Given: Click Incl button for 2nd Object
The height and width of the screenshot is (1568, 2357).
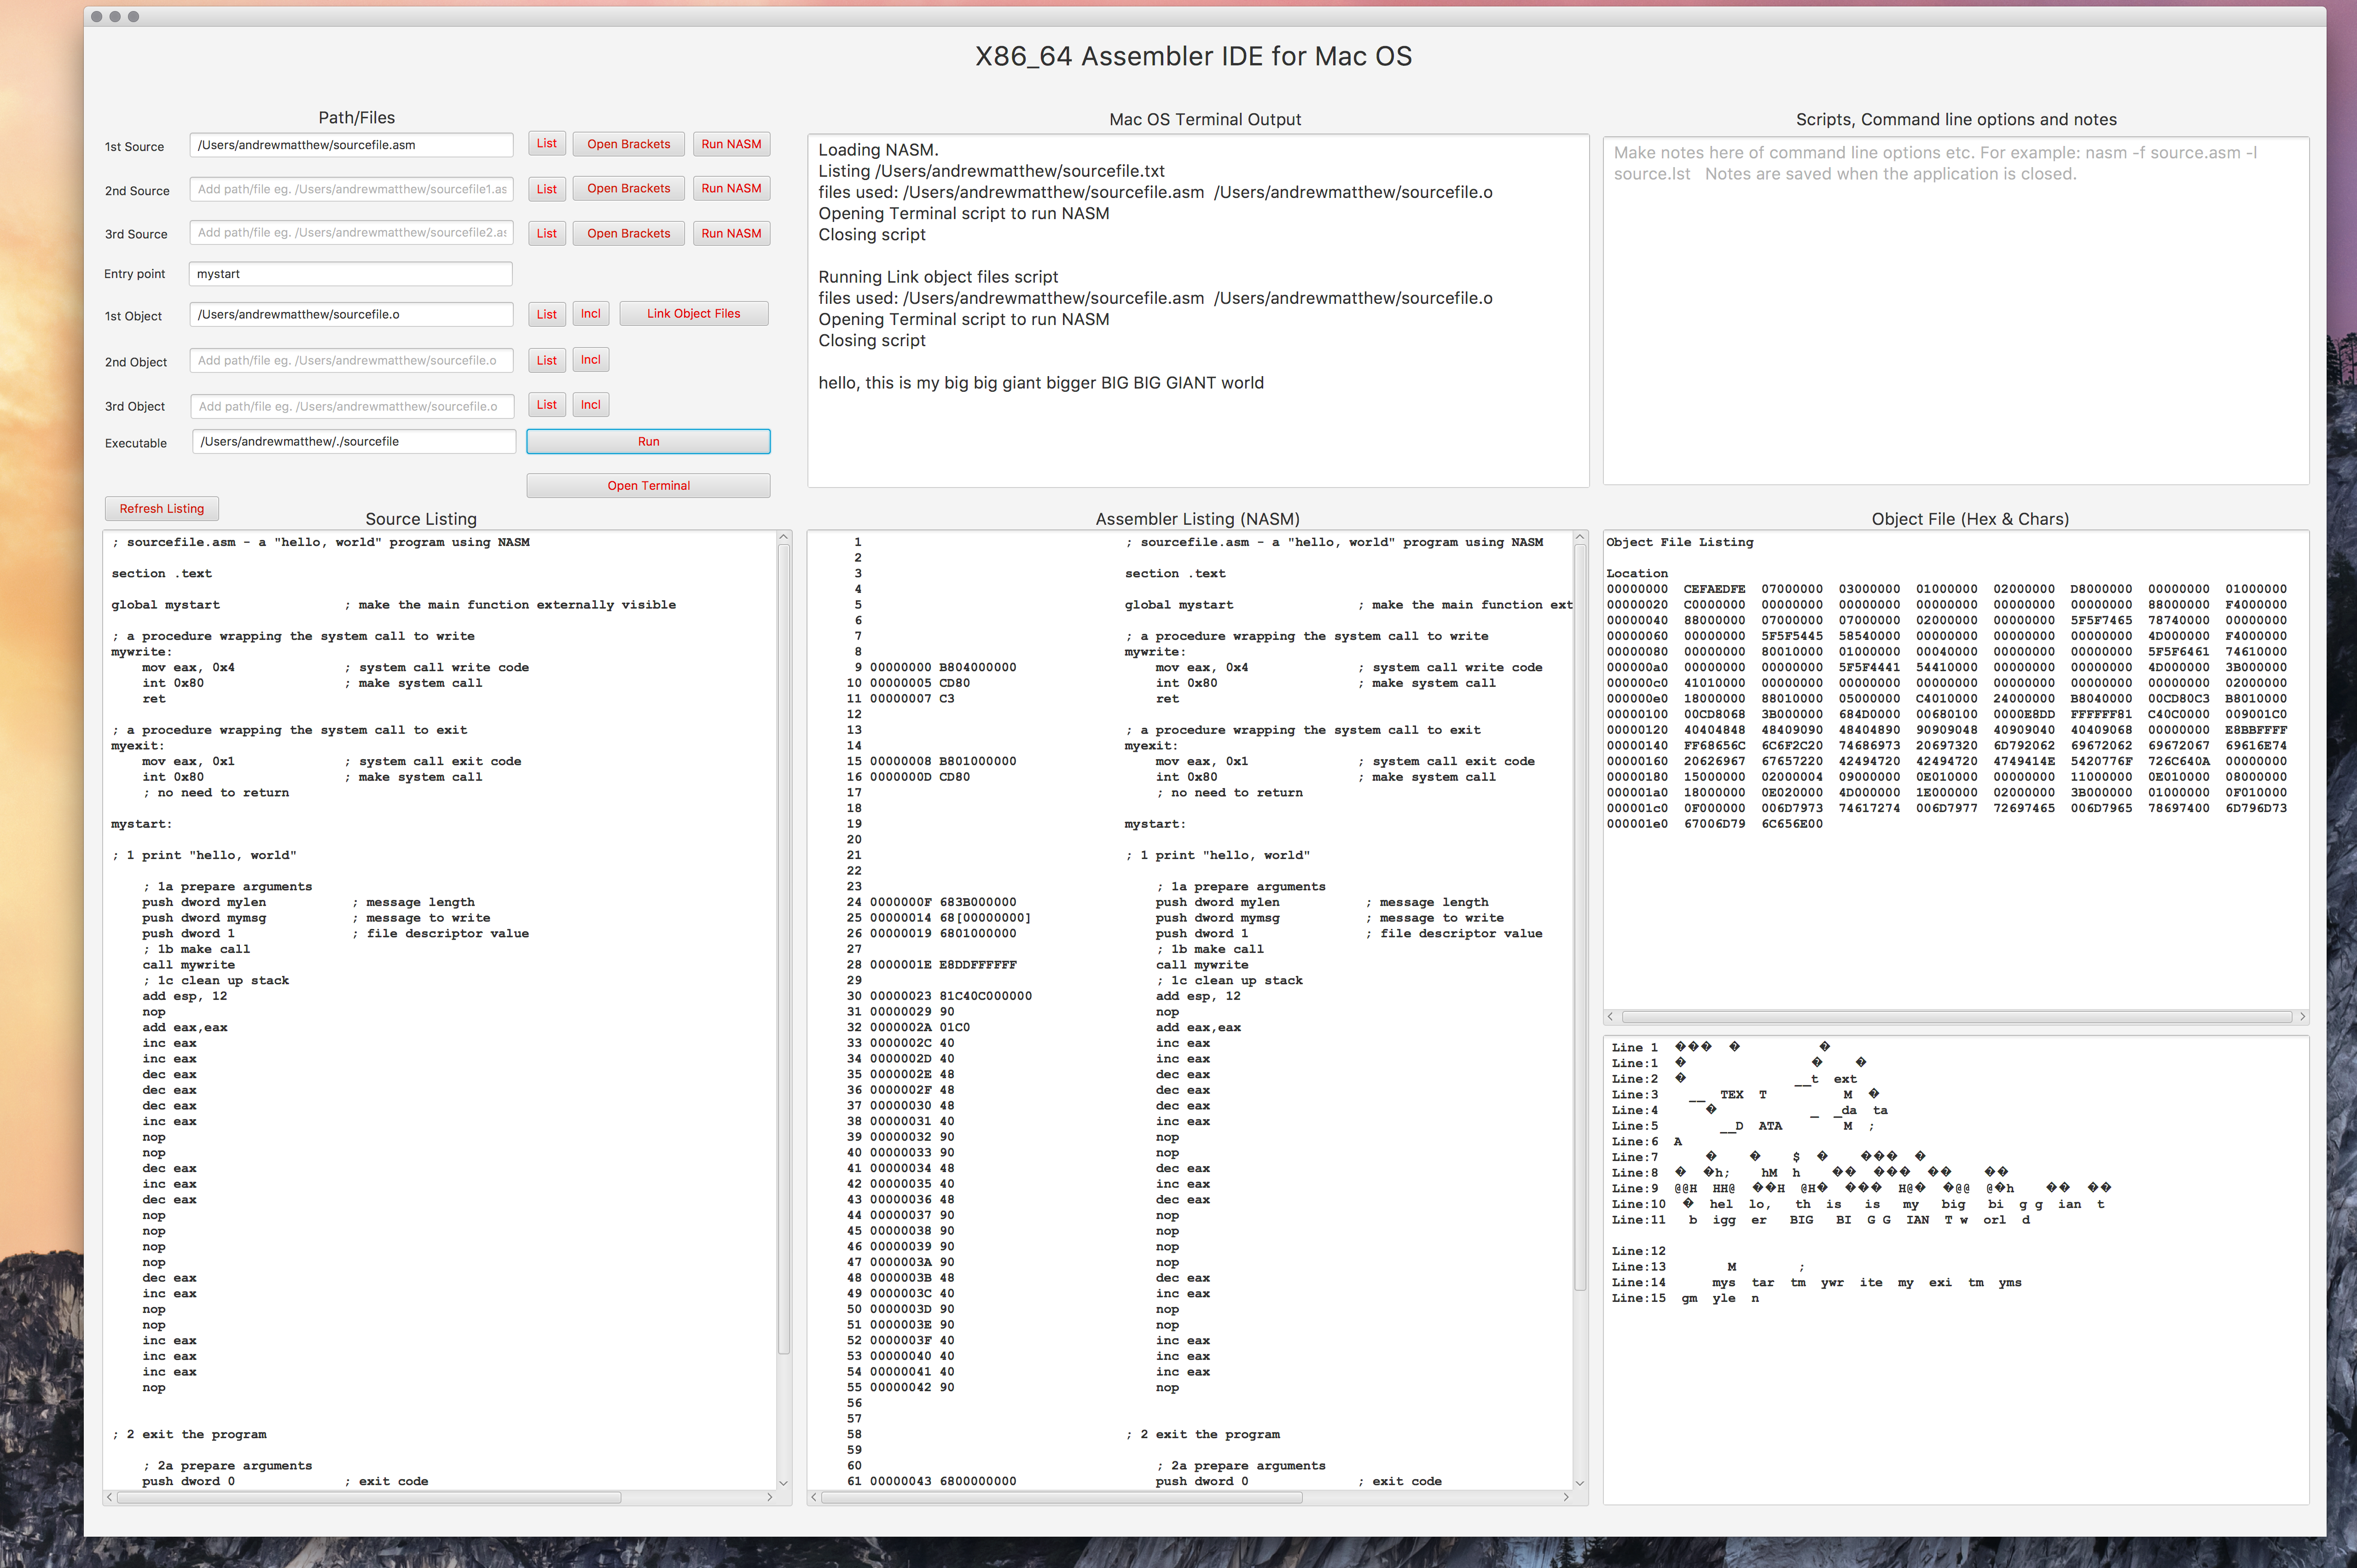Looking at the screenshot, I should point(591,360).
